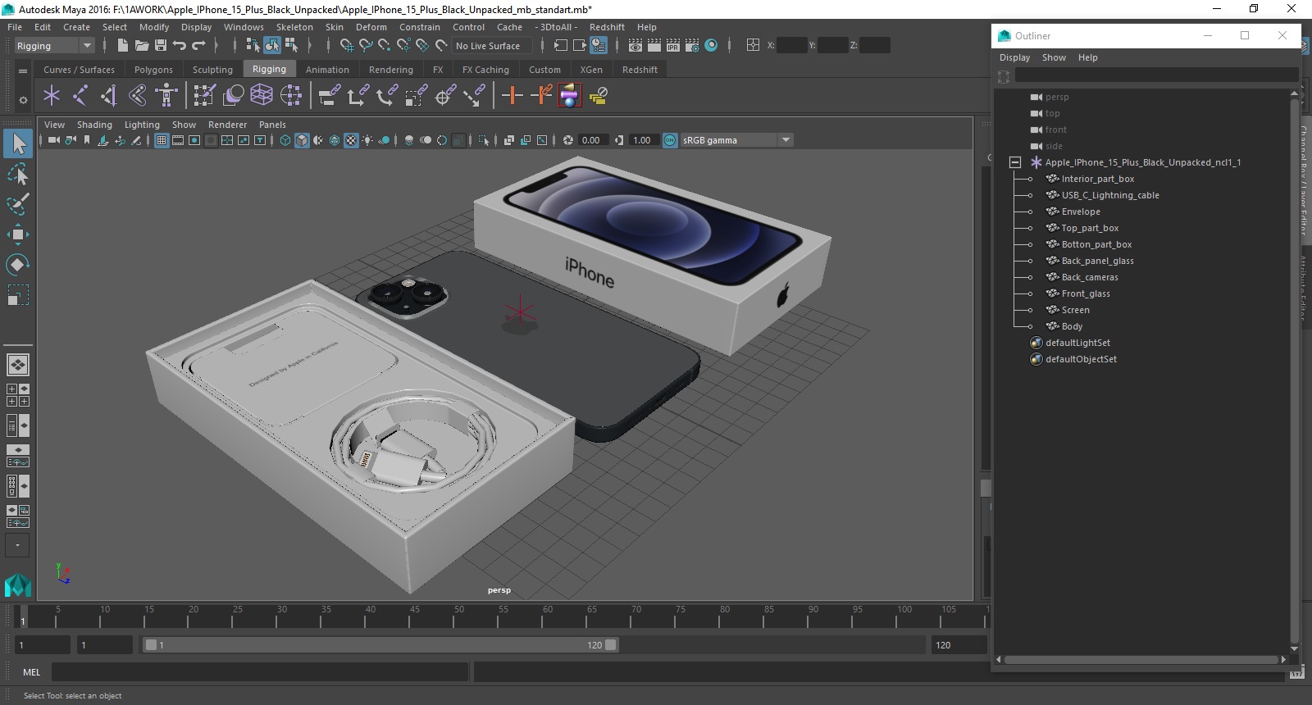Toggle textured display in viewport
This screenshot has width=1312, height=705.
(351, 140)
